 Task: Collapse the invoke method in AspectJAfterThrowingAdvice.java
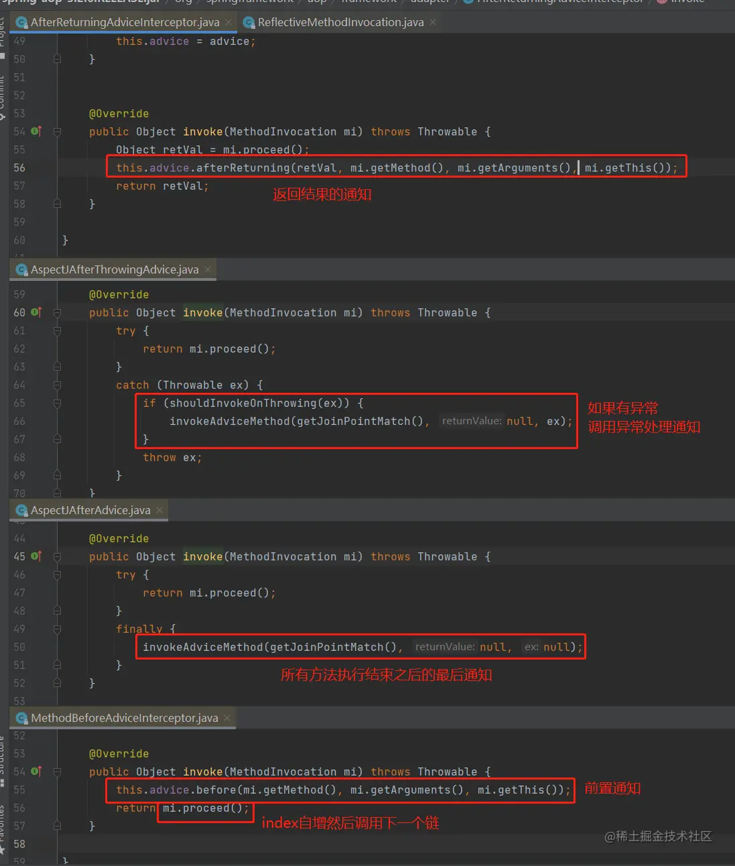(57, 313)
